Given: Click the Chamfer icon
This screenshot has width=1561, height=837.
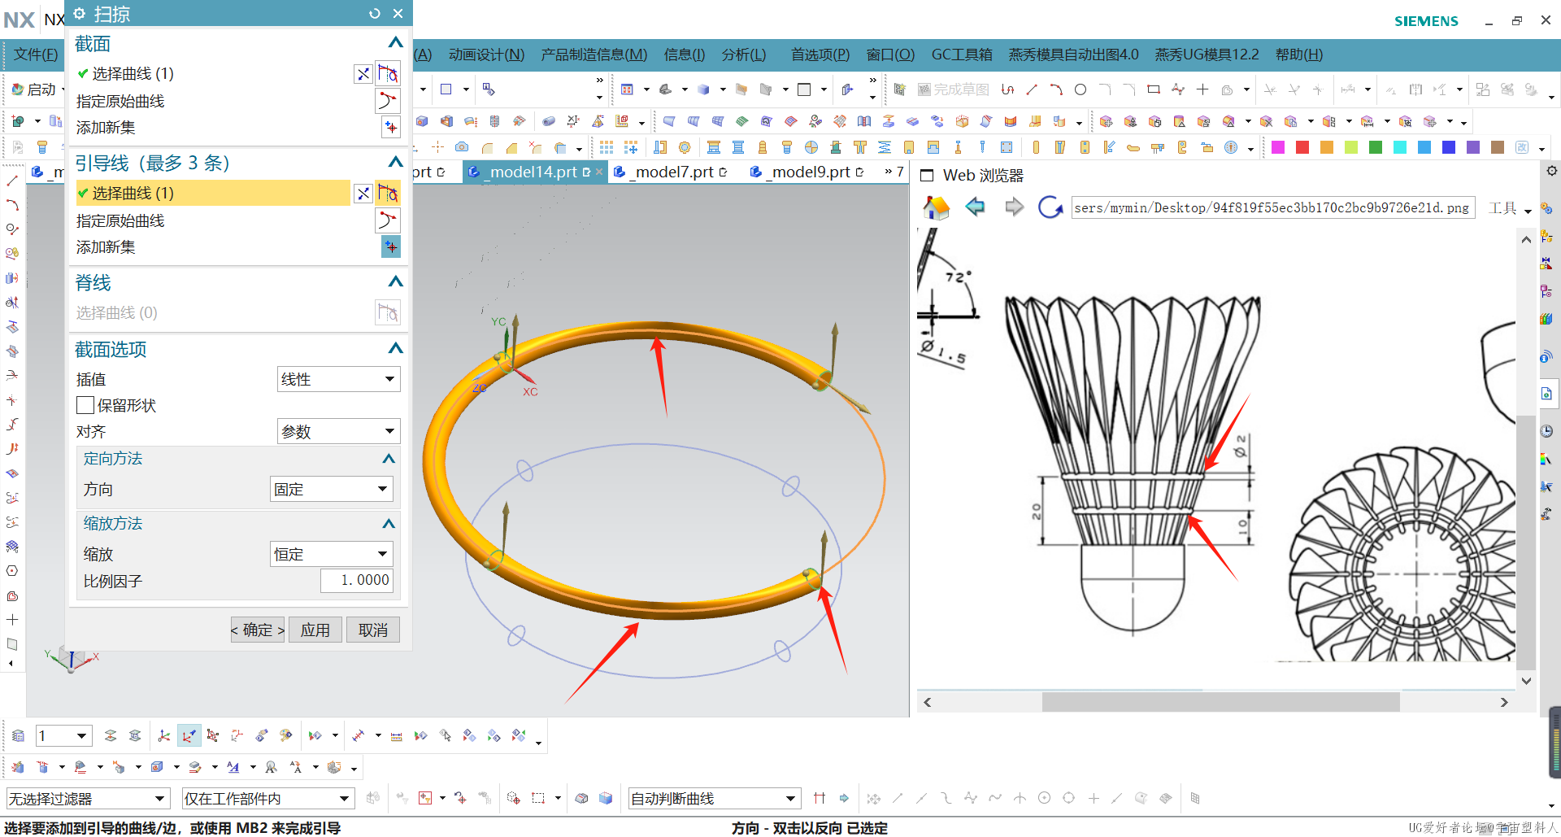Looking at the screenshot, I should coord(511,147).
